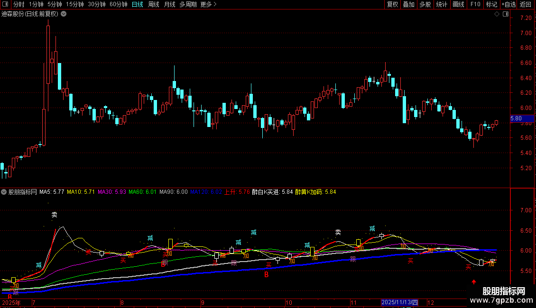The height and width of the screenshot is (308, 536).
Task: Select the 1分钟 period
Action: coord(36,4)
